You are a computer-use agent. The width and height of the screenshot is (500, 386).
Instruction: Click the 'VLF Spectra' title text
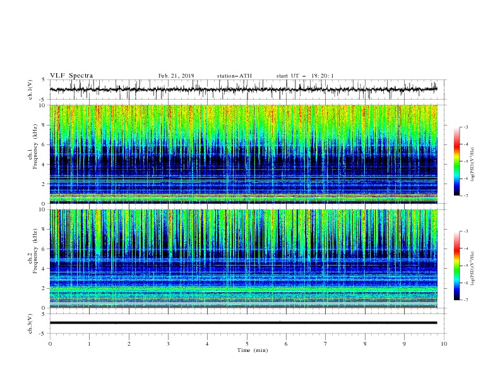[71, 76]
